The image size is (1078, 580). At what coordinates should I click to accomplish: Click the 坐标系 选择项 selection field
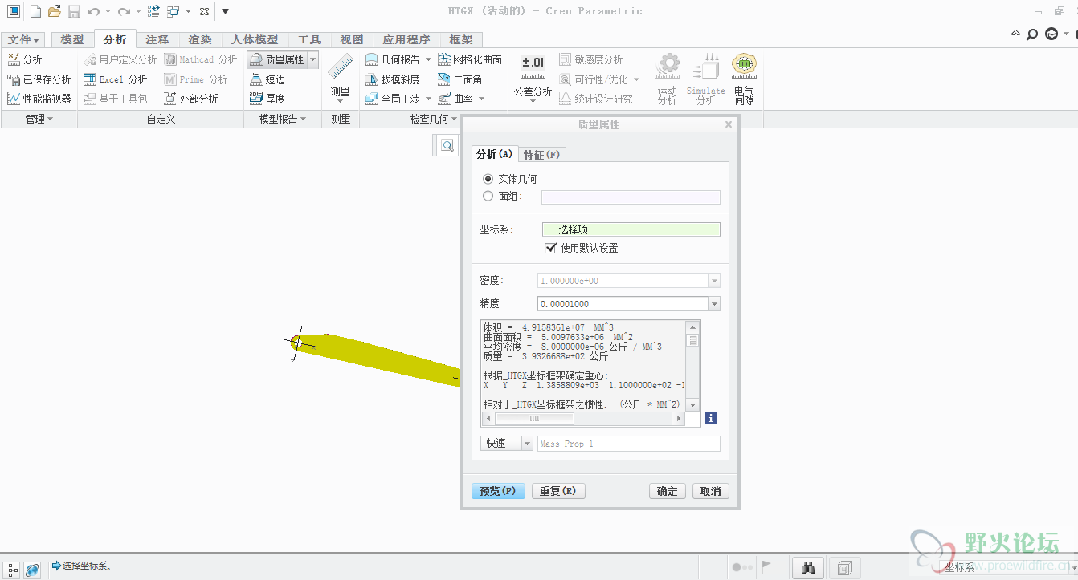click(x=631, y=229)
